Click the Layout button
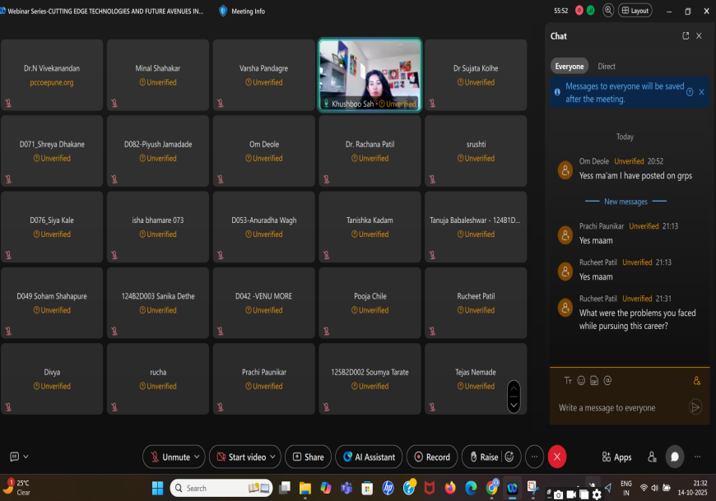The height and width of the screenshot is (501, 716). point(635,11)
